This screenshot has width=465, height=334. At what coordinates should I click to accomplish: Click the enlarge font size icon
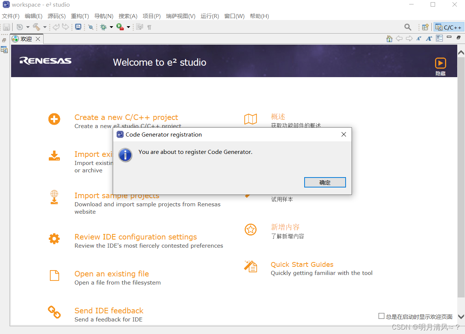coord(429,38)
